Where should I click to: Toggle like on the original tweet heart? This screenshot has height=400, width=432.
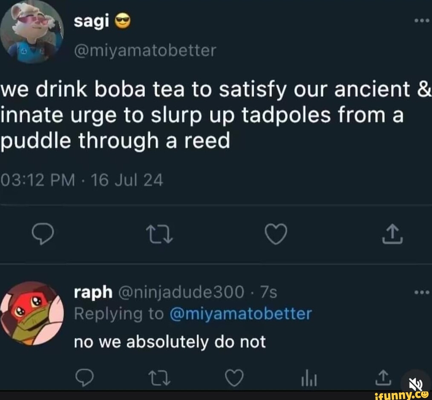[276, 233]
